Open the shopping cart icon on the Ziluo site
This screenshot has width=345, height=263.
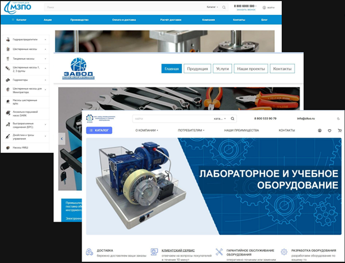tap(339, 130)
